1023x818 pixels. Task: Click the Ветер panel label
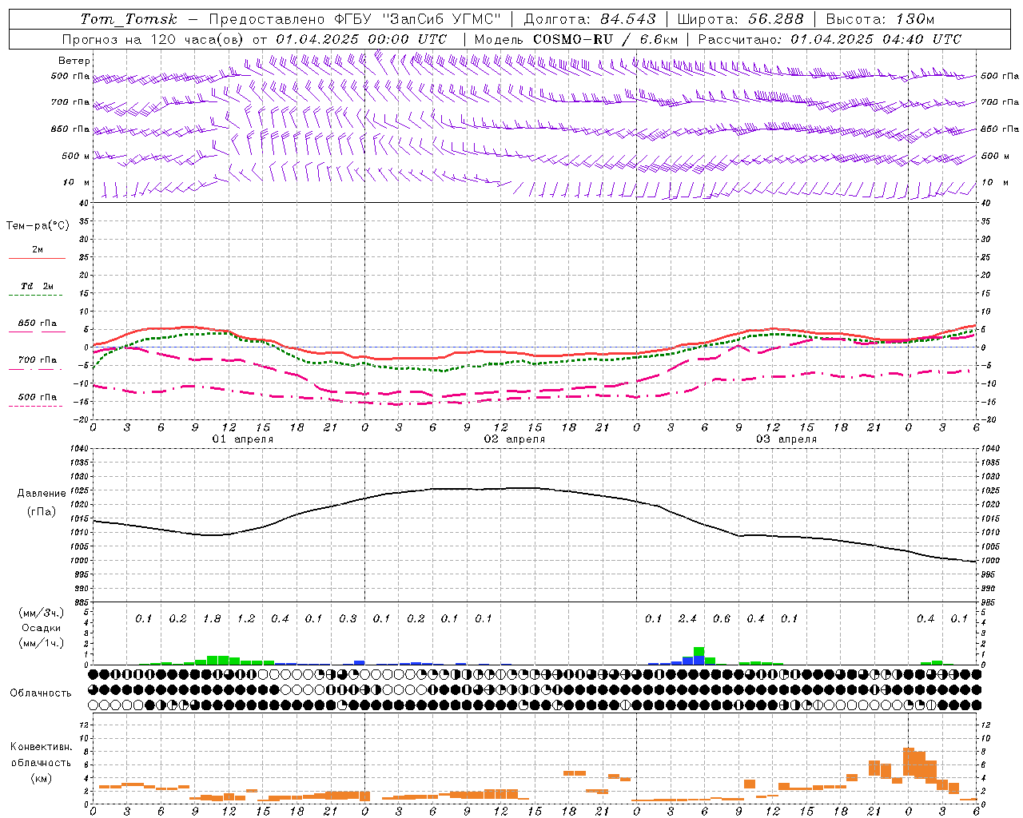point(74,61)
